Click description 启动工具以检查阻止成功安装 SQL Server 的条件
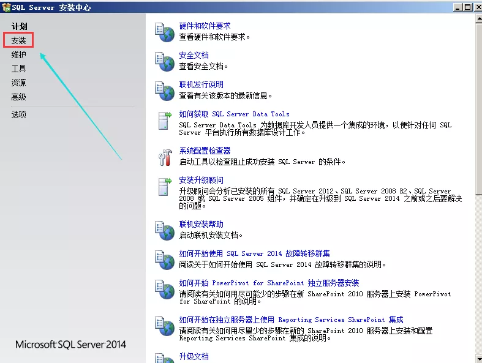482x363 pixels. coord(262,162)
